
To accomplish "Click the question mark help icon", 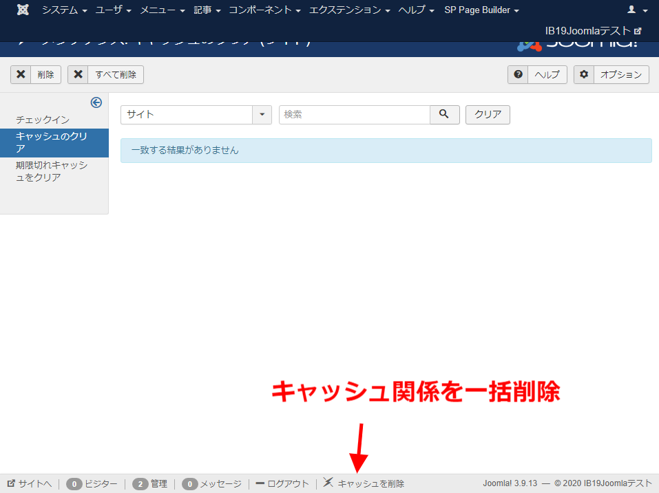I will (x=517, y=74).
